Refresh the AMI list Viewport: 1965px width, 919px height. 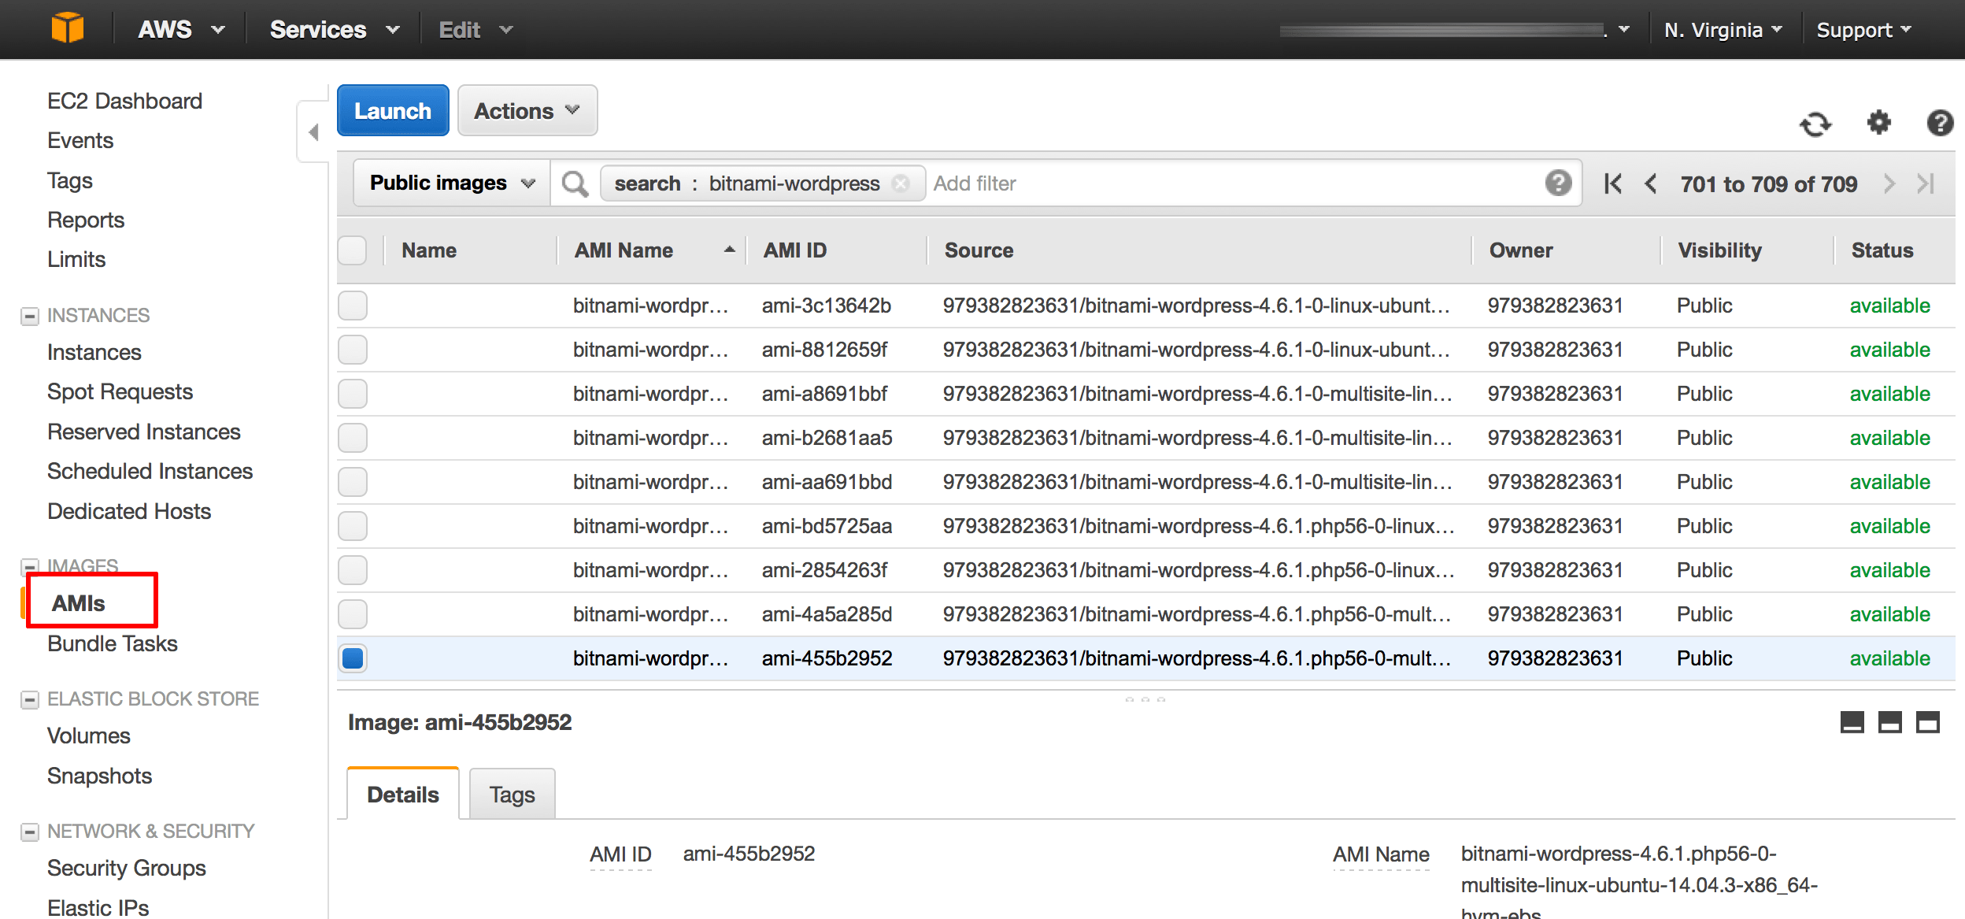(x=1815, y=124)
